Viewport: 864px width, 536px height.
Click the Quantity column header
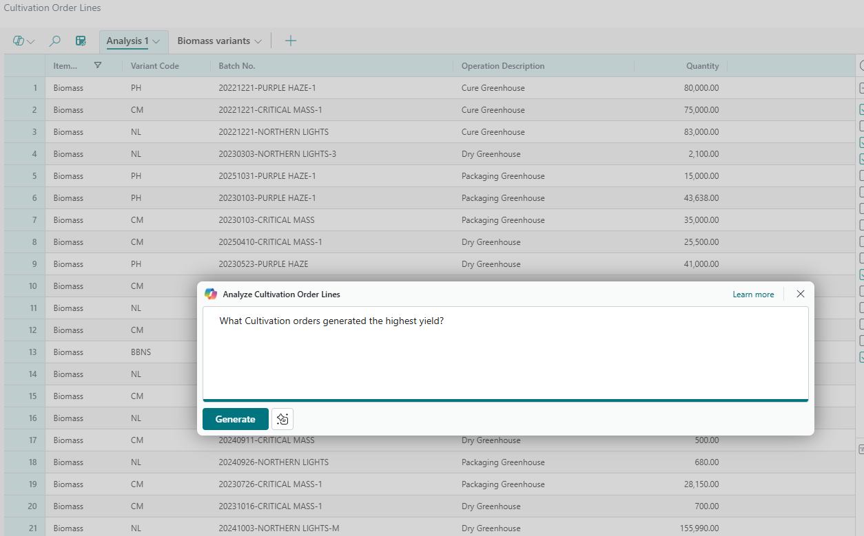click(x=703, y=66)
